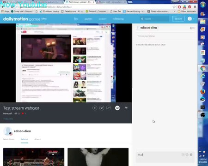This screenshot has height=166, width=208.
Task: Select Related tab under edison-dieu
Action: coord(24,139)
